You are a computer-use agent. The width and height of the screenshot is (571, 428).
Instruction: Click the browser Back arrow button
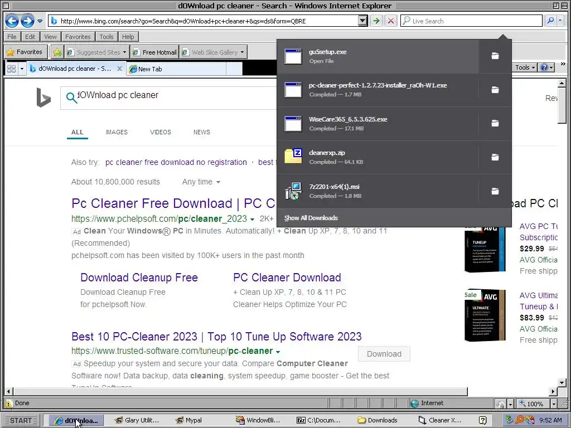[x=12, y=21]
